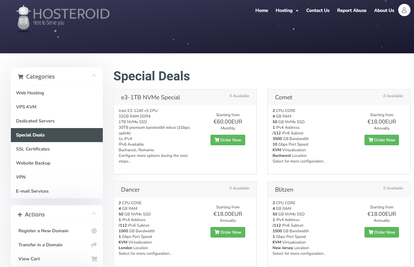Screen dimensions: 414x267
Task: Click the Comet plan title
Action: (x=283, y=98)
